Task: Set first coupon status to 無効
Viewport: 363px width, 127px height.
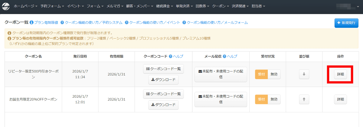Action: click(x=274, y=74)
